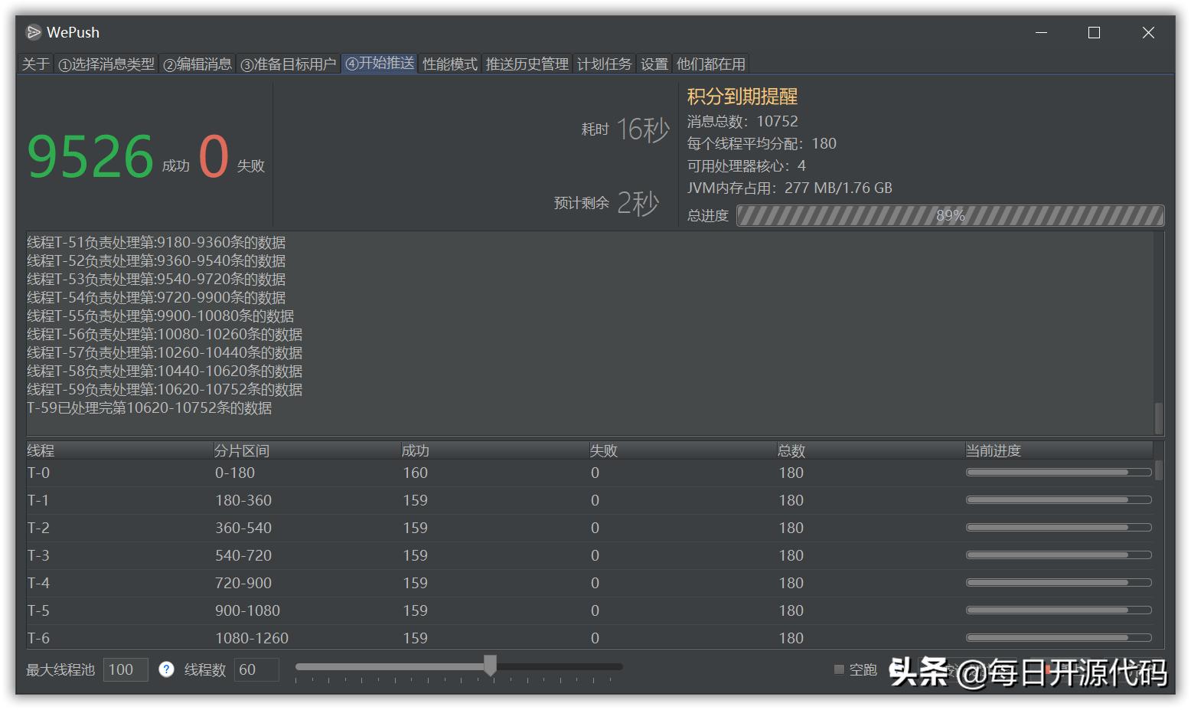Switch to the ①选择消息类型 tab

[106, 64]
